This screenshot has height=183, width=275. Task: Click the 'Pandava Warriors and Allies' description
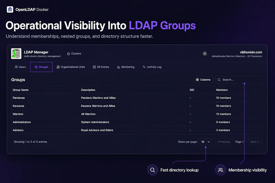(98, 98)
